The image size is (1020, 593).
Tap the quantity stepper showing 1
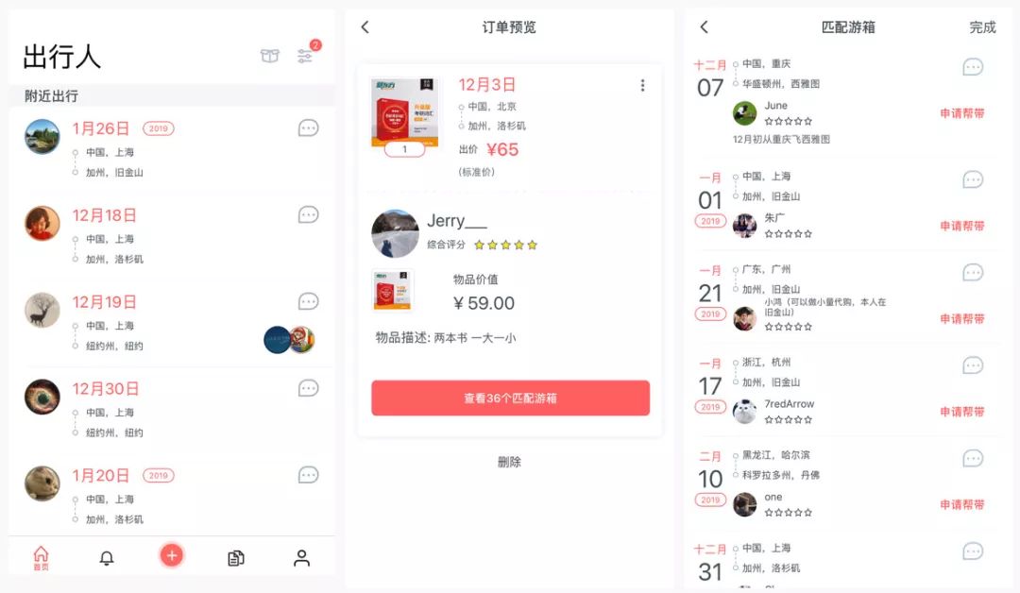[x=404, y=149]
